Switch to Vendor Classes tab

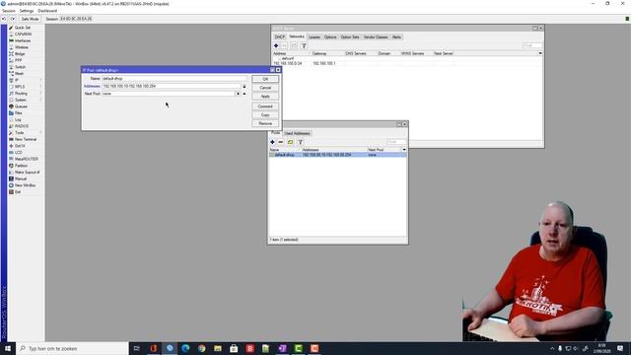pos(376,37)
